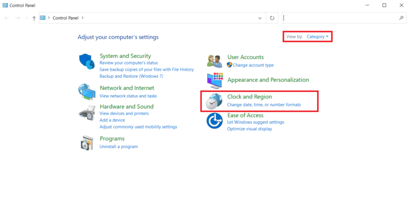This screenshot has height=215, width=410.
Task: Open Optimize visual display link
Action: 249,129
